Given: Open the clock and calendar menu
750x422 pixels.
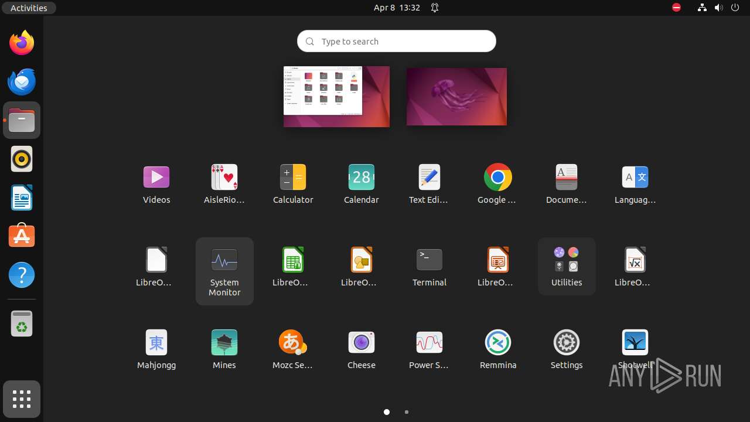Looking at the screenshot, I should tap(397, 8).
